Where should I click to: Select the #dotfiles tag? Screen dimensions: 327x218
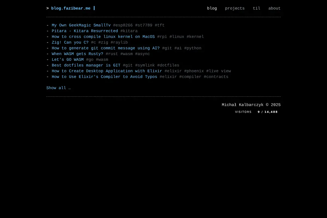click(168, 65)
